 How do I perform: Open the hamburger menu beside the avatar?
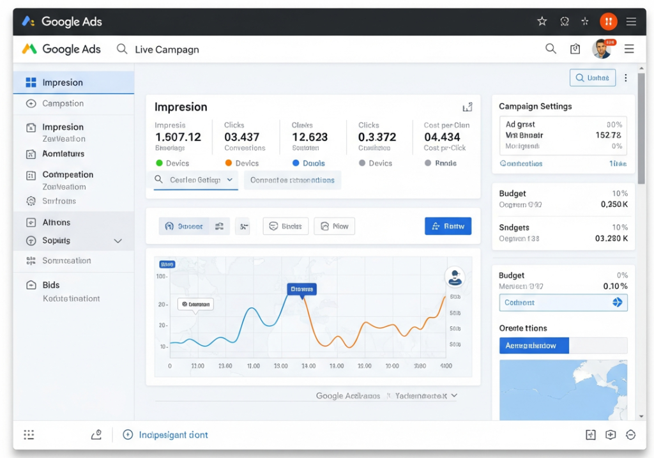coord(629,49)
